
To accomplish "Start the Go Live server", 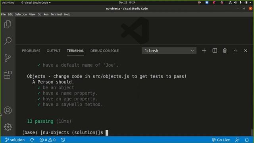I will coord(221,140).
